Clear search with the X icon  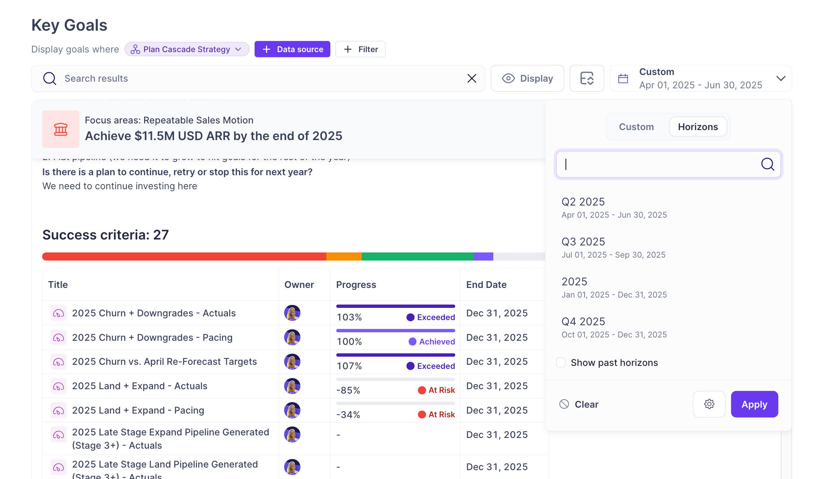point(471,78)
